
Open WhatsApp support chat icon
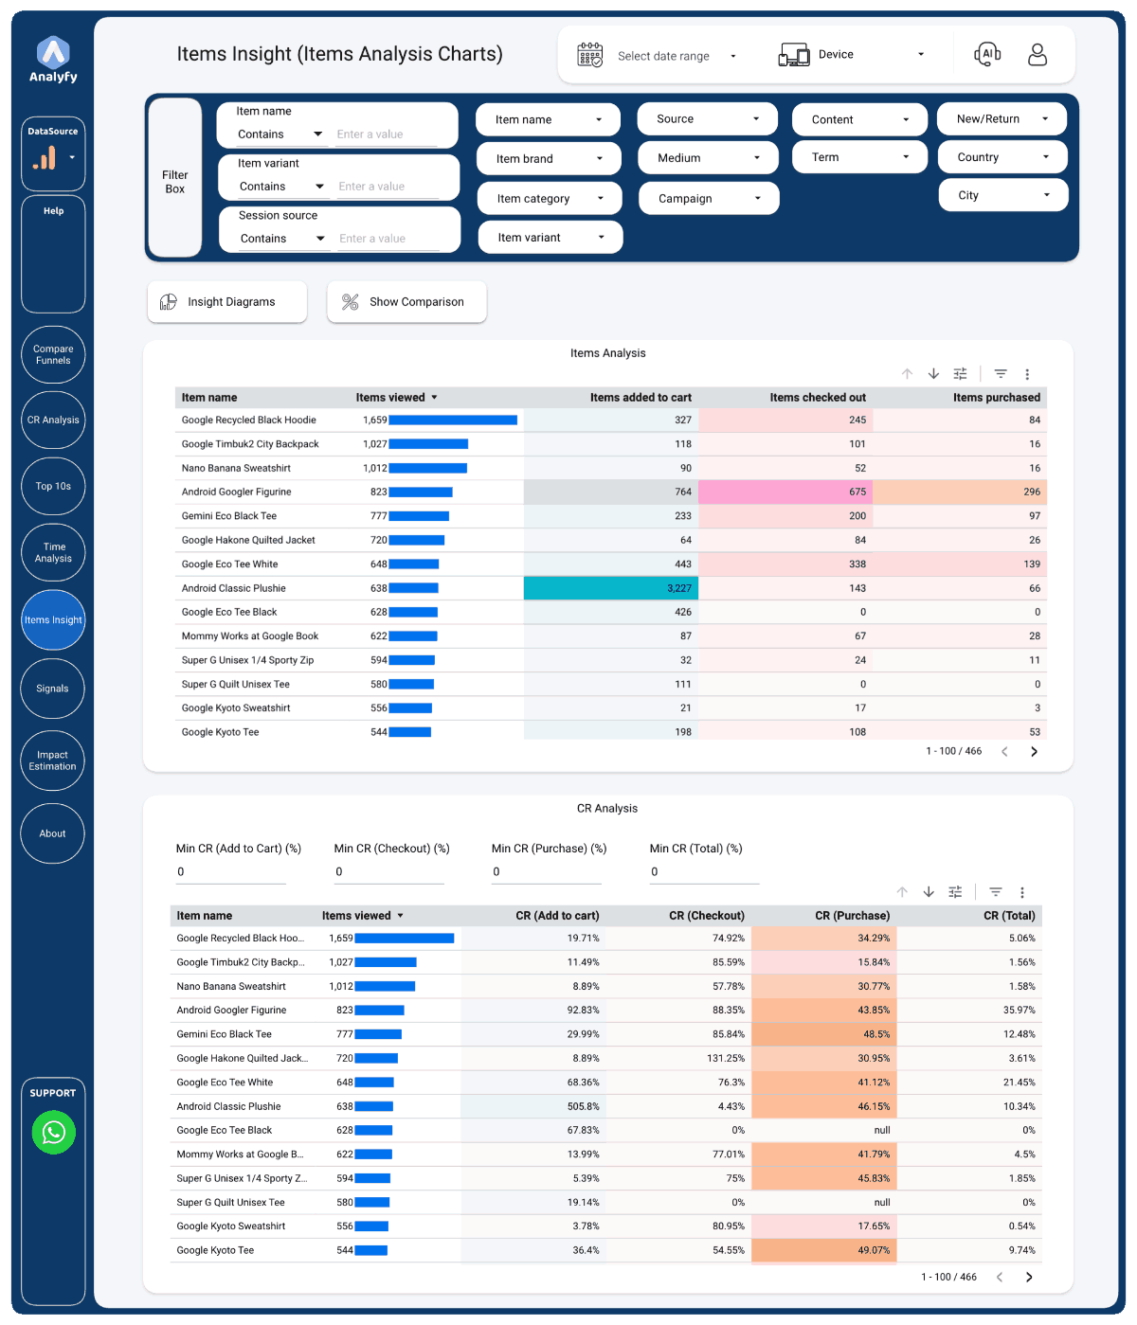pyautogui.click(x=54, y=1132)
